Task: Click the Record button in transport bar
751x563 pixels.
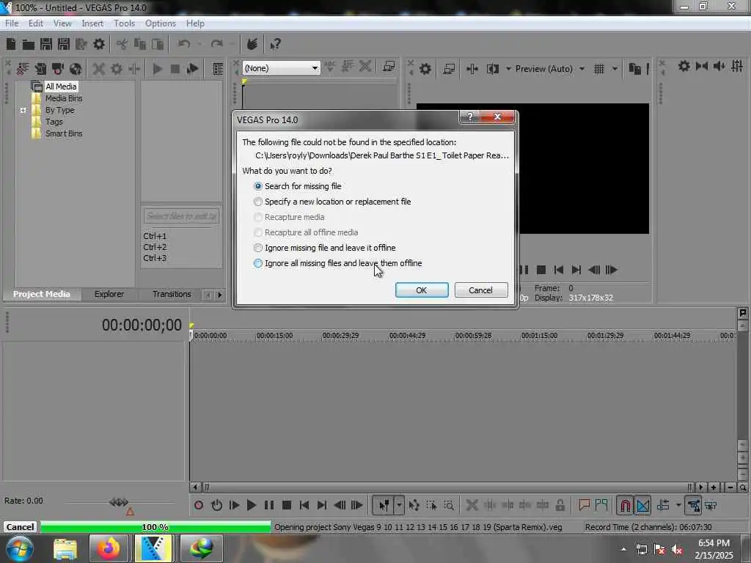Action: [x=199, y=505]
